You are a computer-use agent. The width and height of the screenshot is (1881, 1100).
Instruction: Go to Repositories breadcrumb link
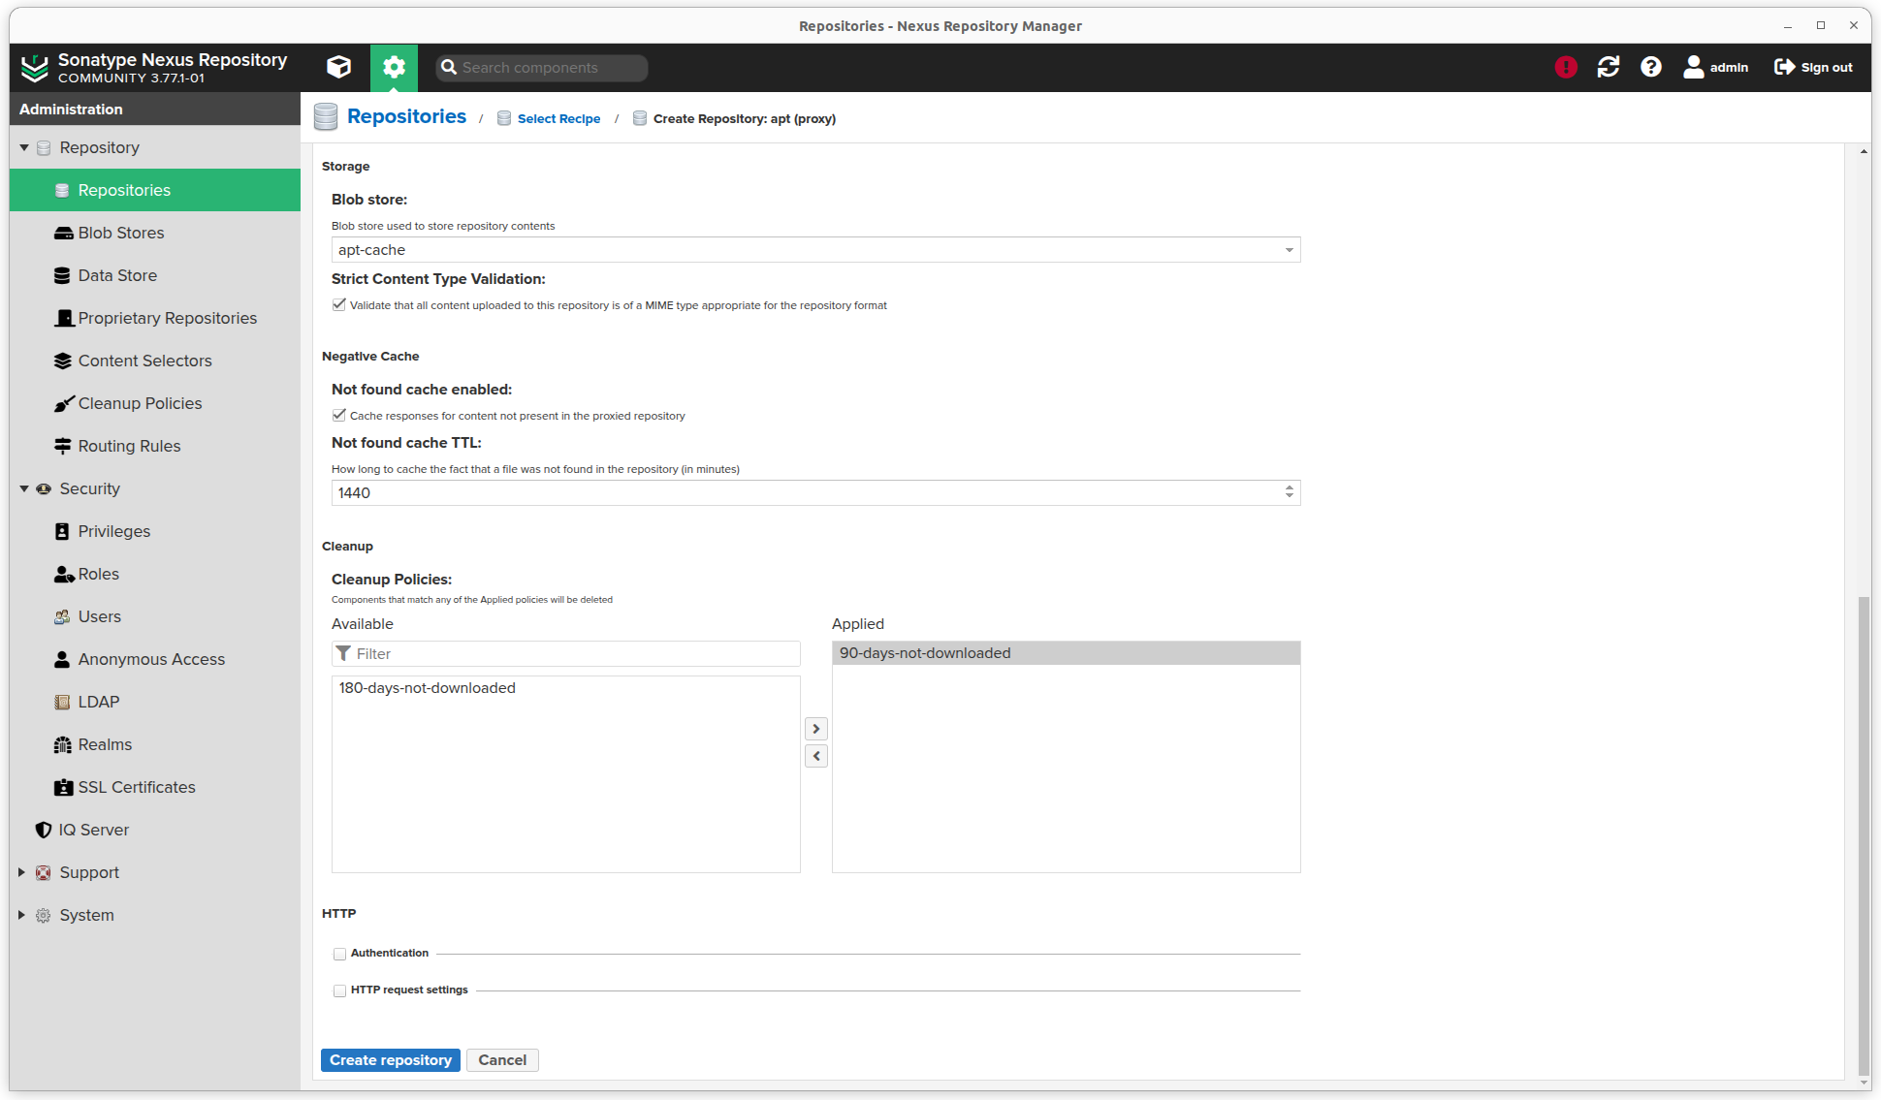click(x=406, y=116)
